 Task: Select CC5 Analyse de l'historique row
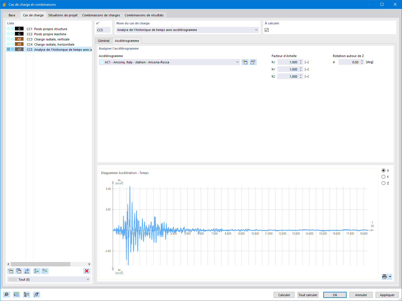(49, 49)
